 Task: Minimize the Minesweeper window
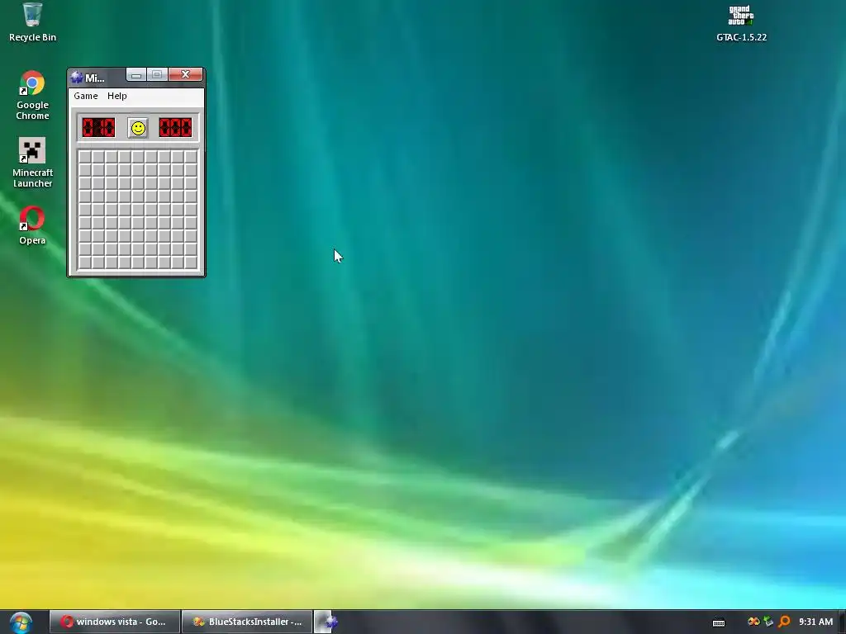tap(136, 74)
